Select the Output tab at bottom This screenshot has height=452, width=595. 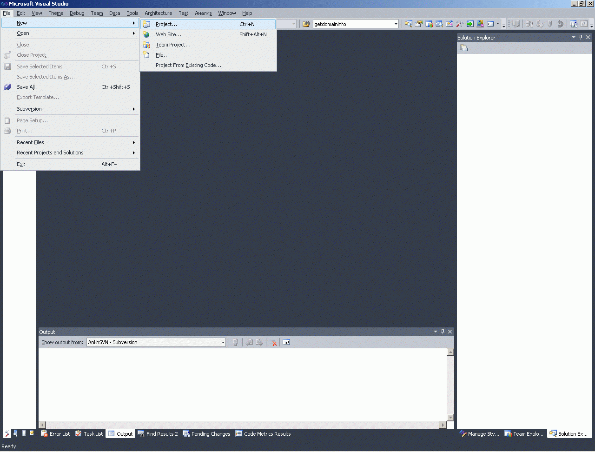120,434
